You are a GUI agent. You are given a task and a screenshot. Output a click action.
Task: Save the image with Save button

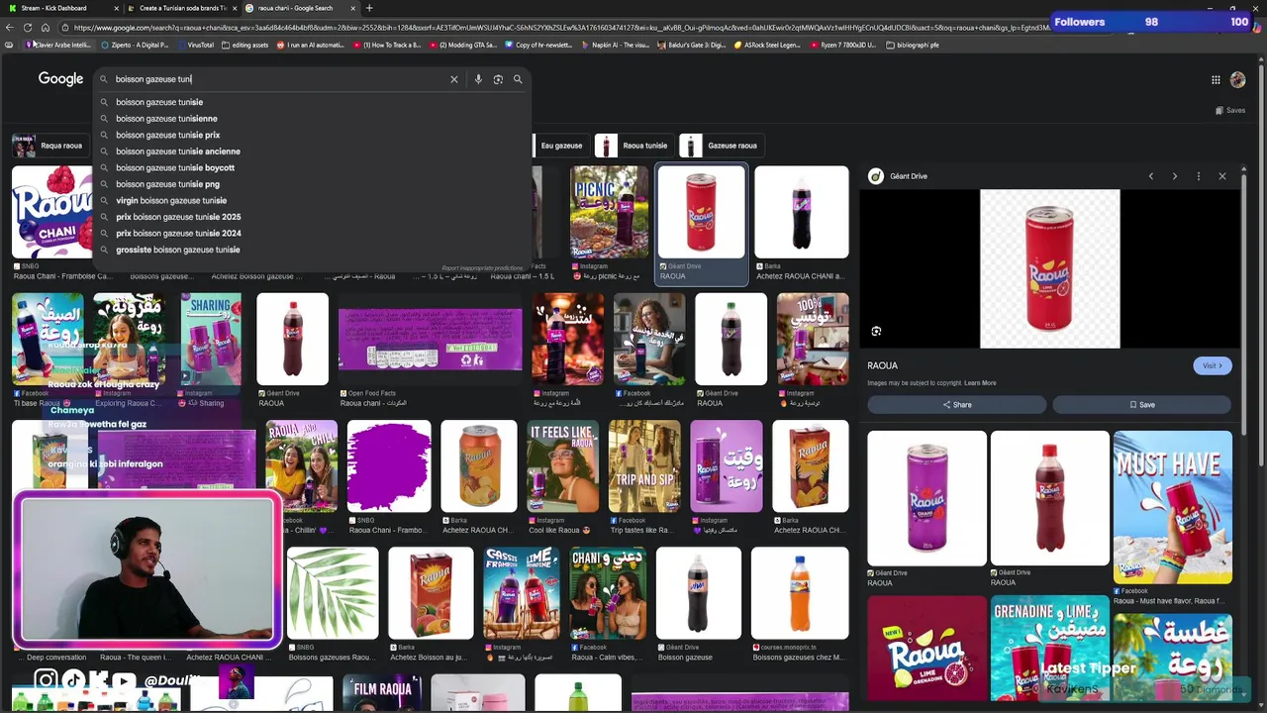1142,404
